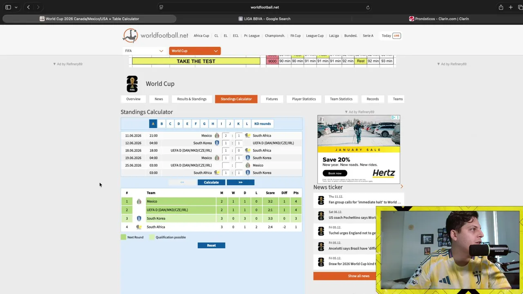
Task: Open the FIFA association dropdown
Action: pyautogui.click(x=144, y=51)
